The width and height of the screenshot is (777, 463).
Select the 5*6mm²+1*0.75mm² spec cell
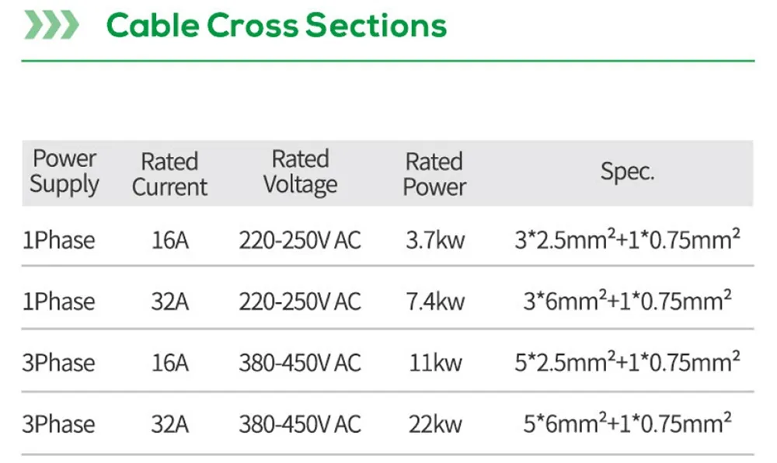(x=627, y=423)
